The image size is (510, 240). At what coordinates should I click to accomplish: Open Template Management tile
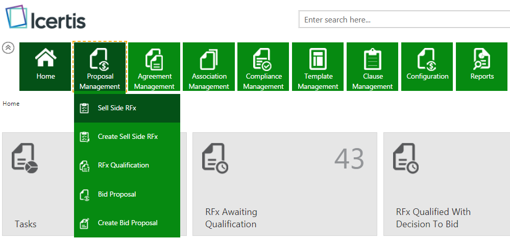pos(318,66)
